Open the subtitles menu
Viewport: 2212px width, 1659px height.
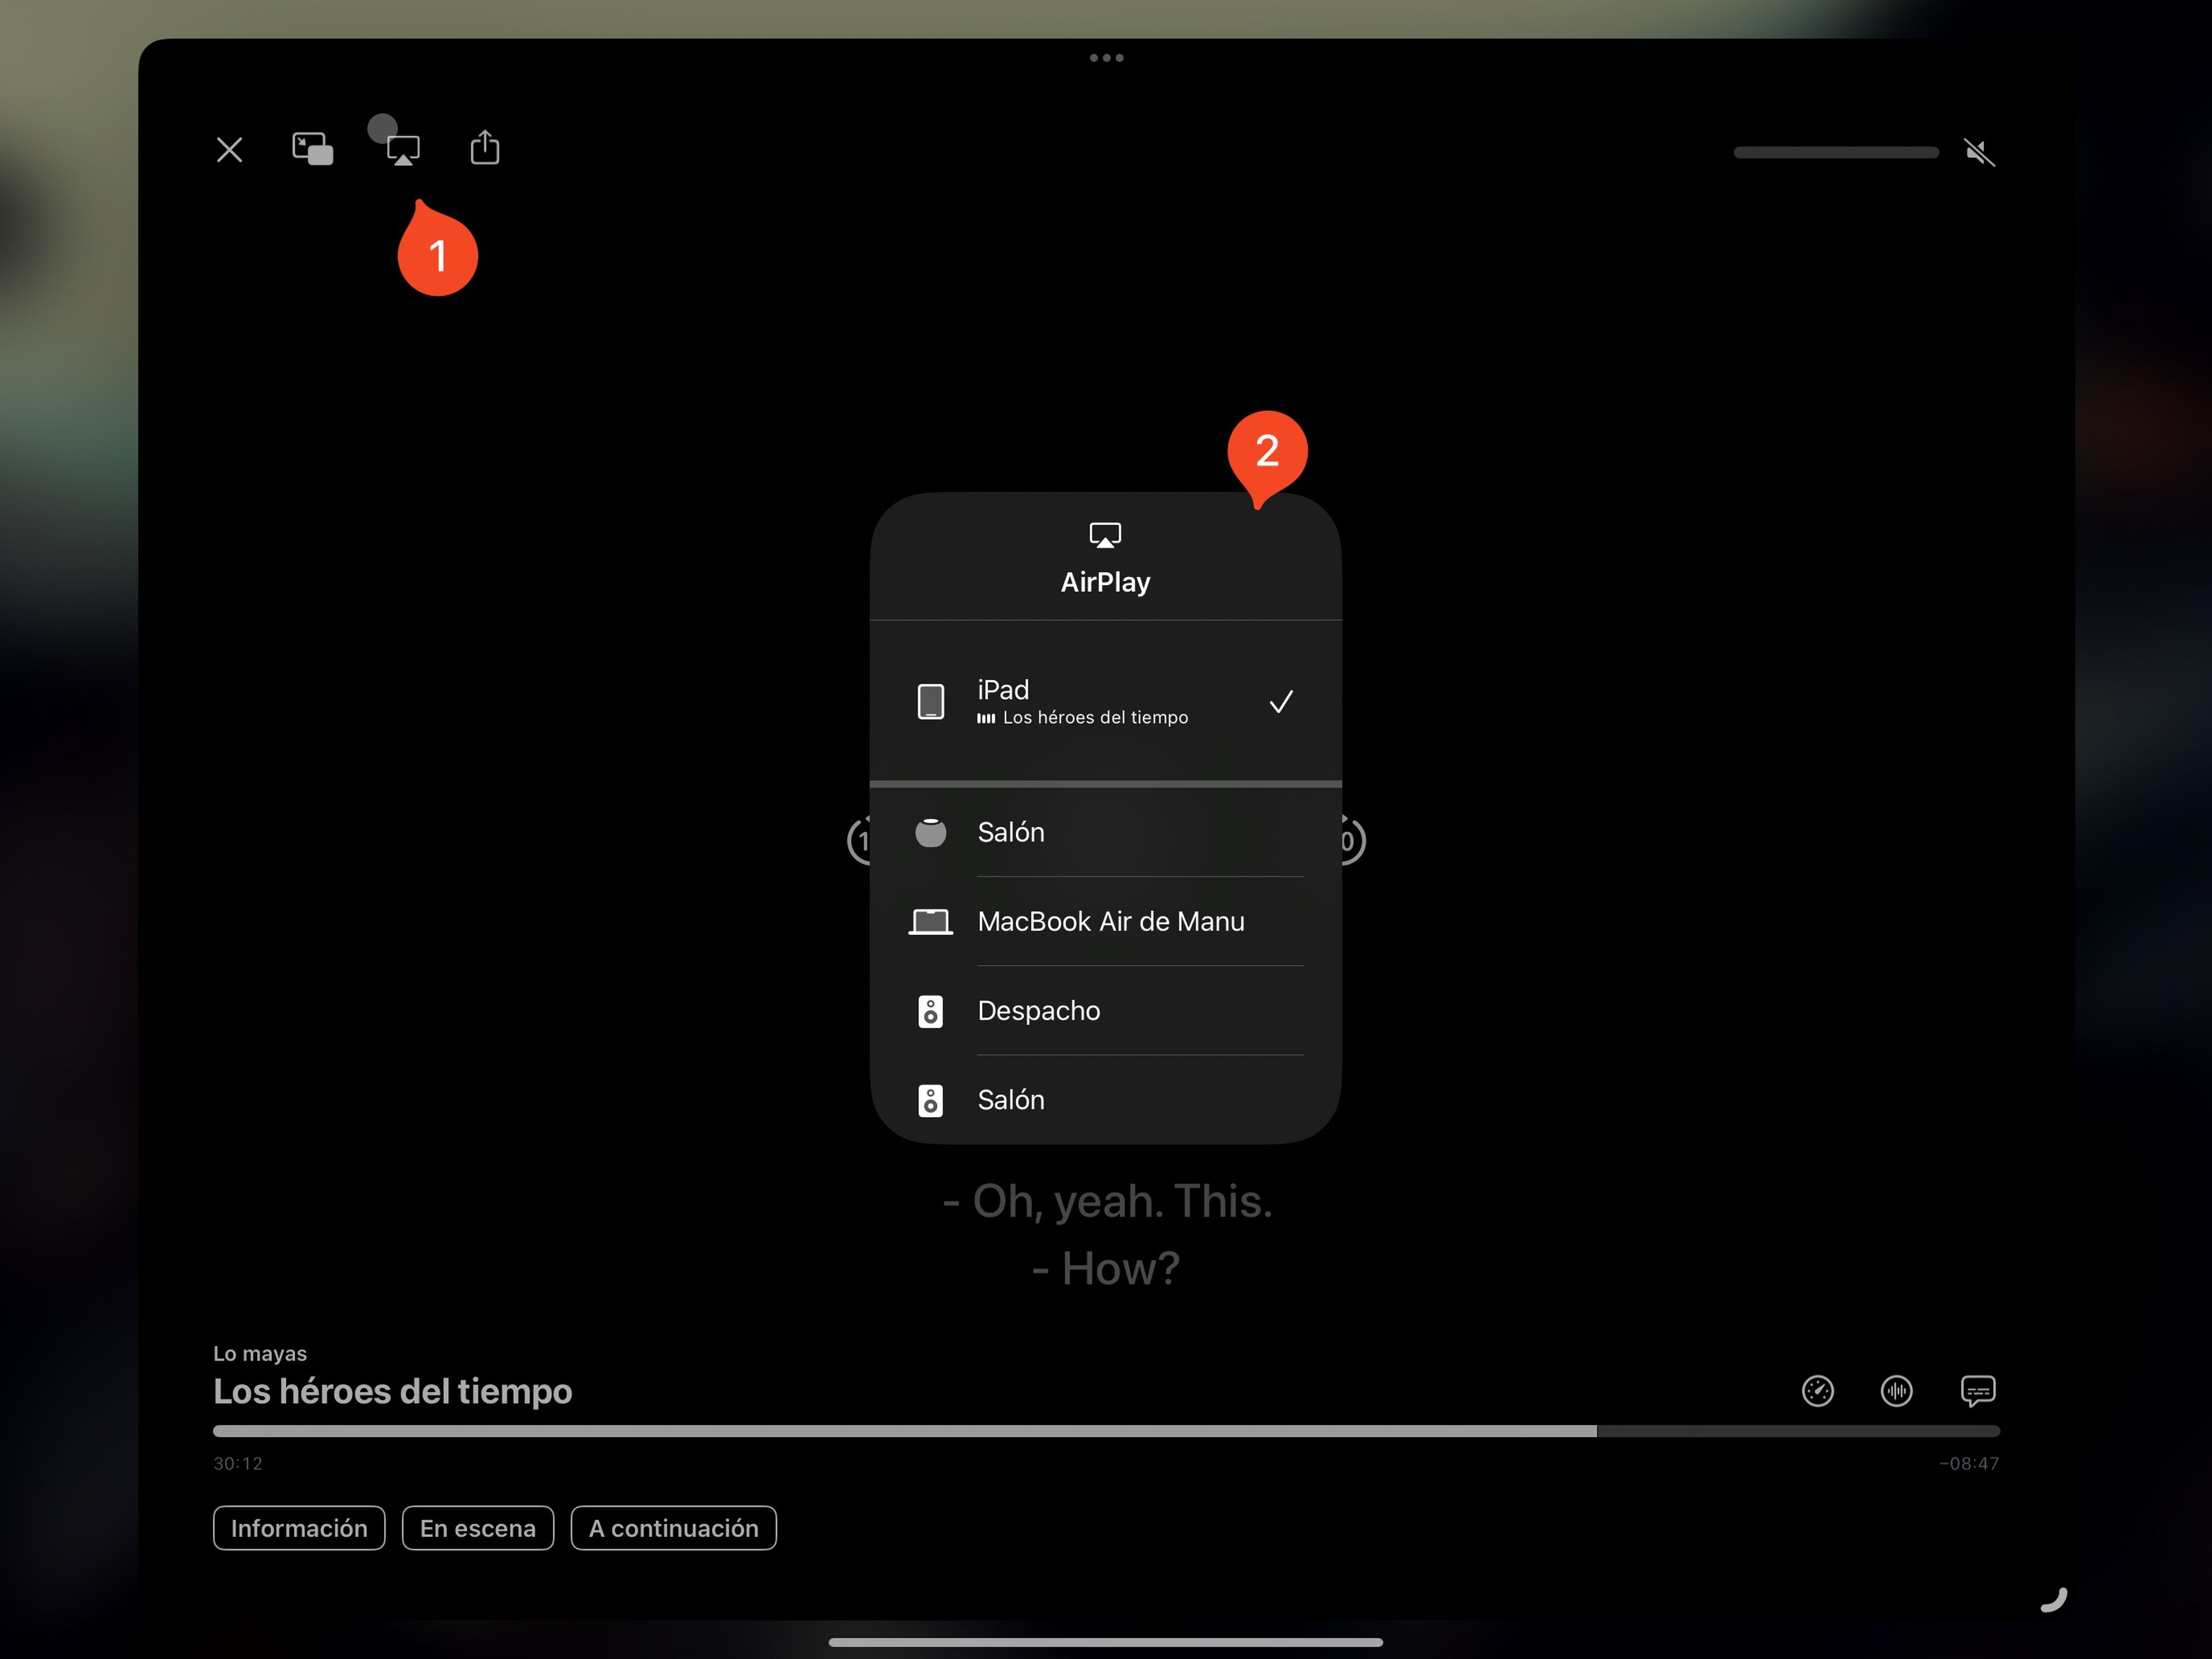[x=1977, y=1391]
